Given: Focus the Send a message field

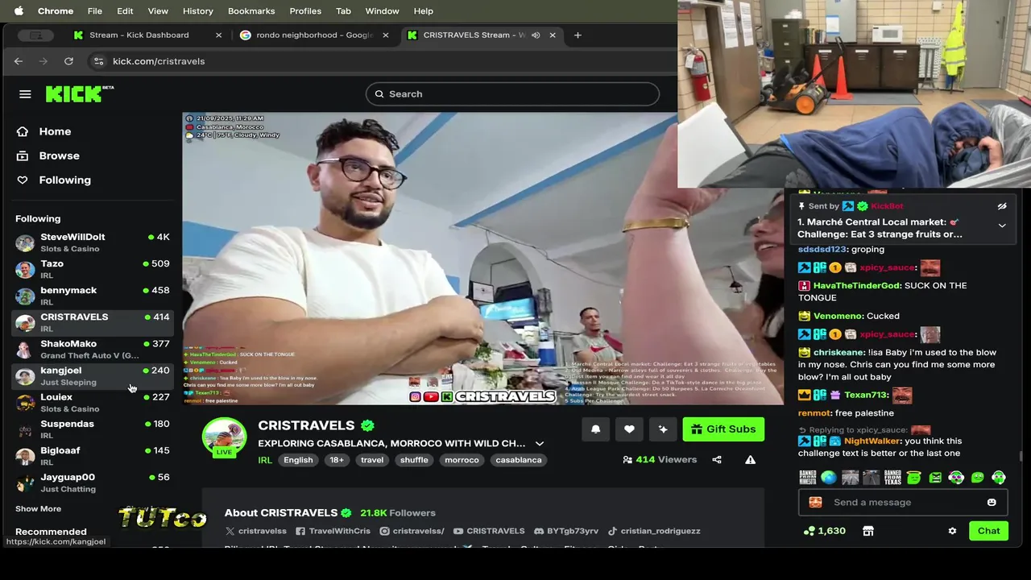Looking at the screenshot, I should [902, 503].
